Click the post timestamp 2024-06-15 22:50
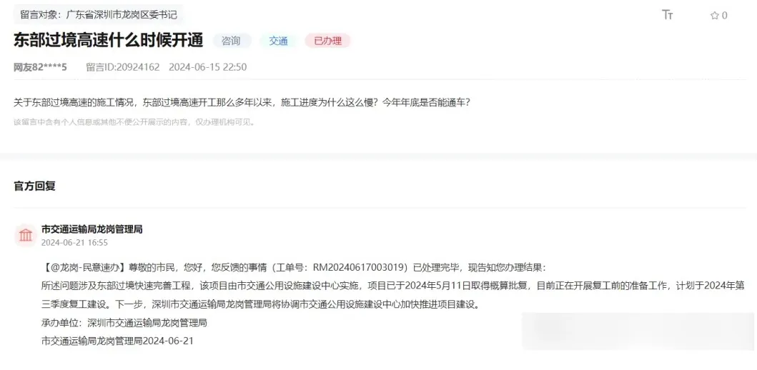This screenshot has width=757, height=370. pyautogui.click(x=207, y=67)
